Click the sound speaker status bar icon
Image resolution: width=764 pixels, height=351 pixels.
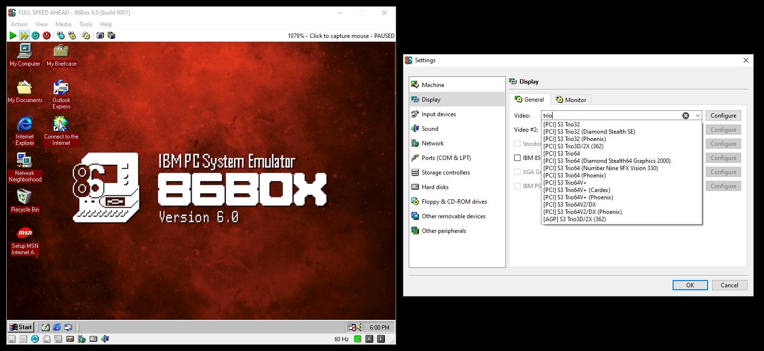click(105, 339)
